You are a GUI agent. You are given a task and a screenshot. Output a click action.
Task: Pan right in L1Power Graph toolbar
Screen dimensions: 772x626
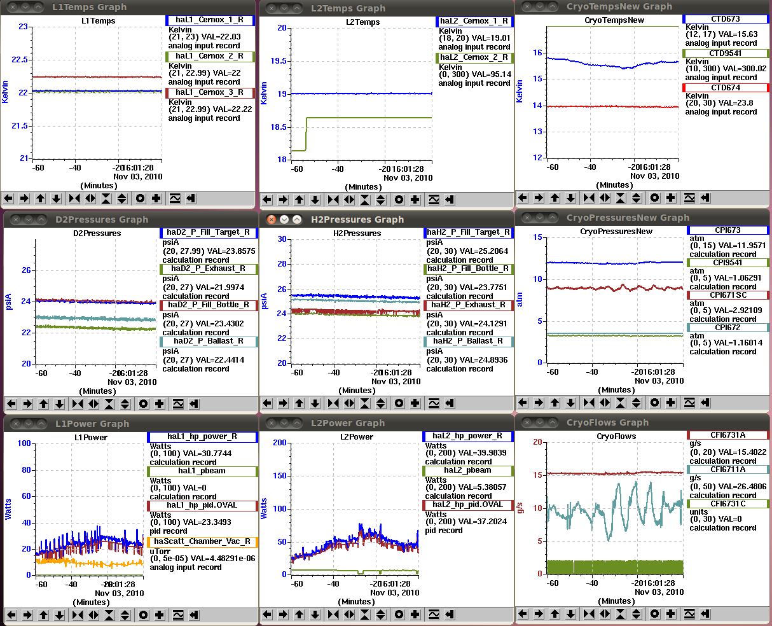coord(27,615)
